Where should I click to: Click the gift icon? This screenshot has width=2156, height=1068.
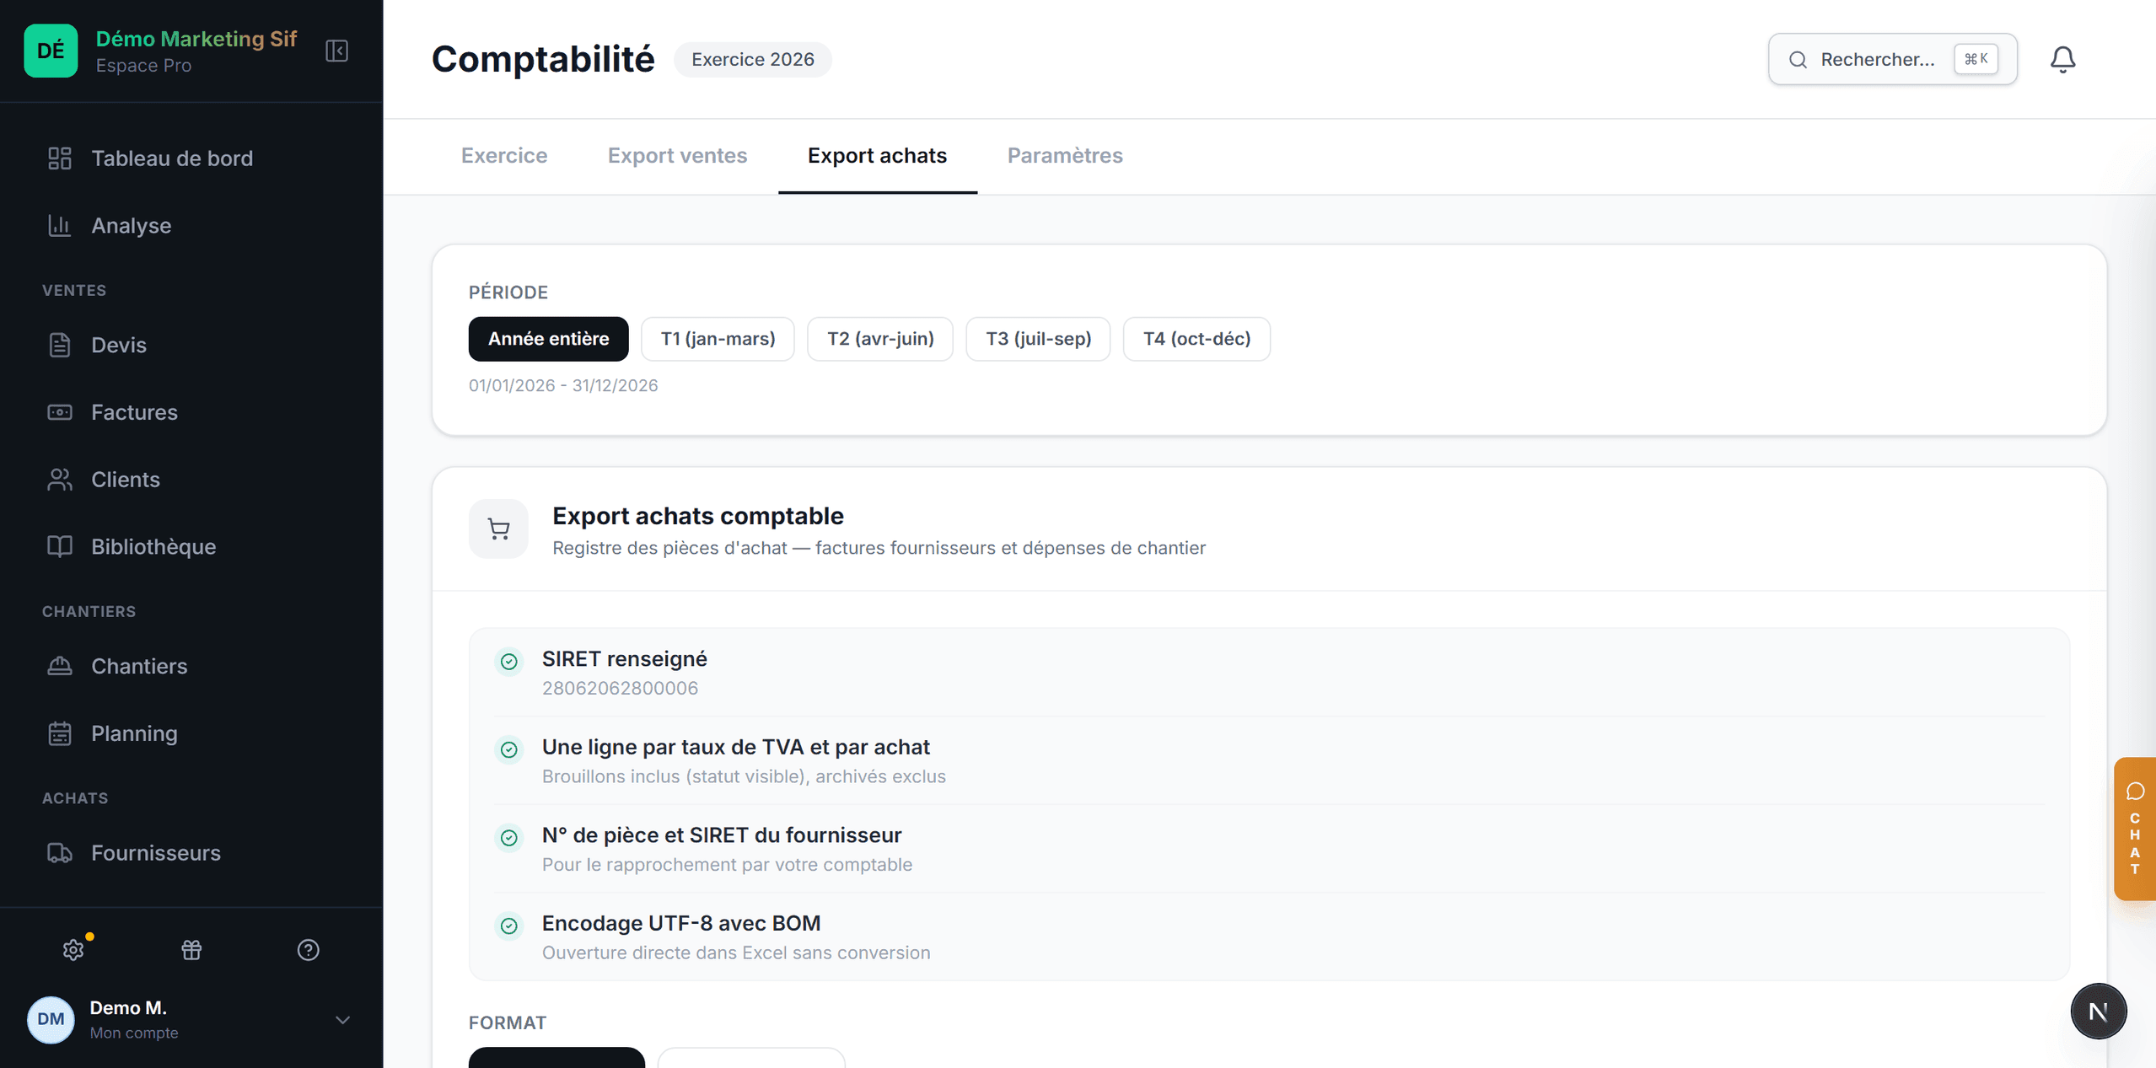coord(191,950)
